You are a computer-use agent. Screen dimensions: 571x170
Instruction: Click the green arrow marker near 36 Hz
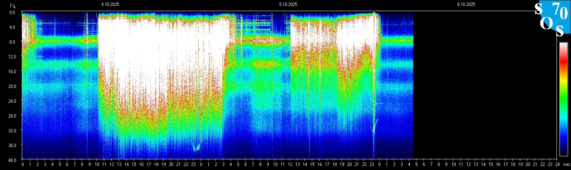(196, 147)
